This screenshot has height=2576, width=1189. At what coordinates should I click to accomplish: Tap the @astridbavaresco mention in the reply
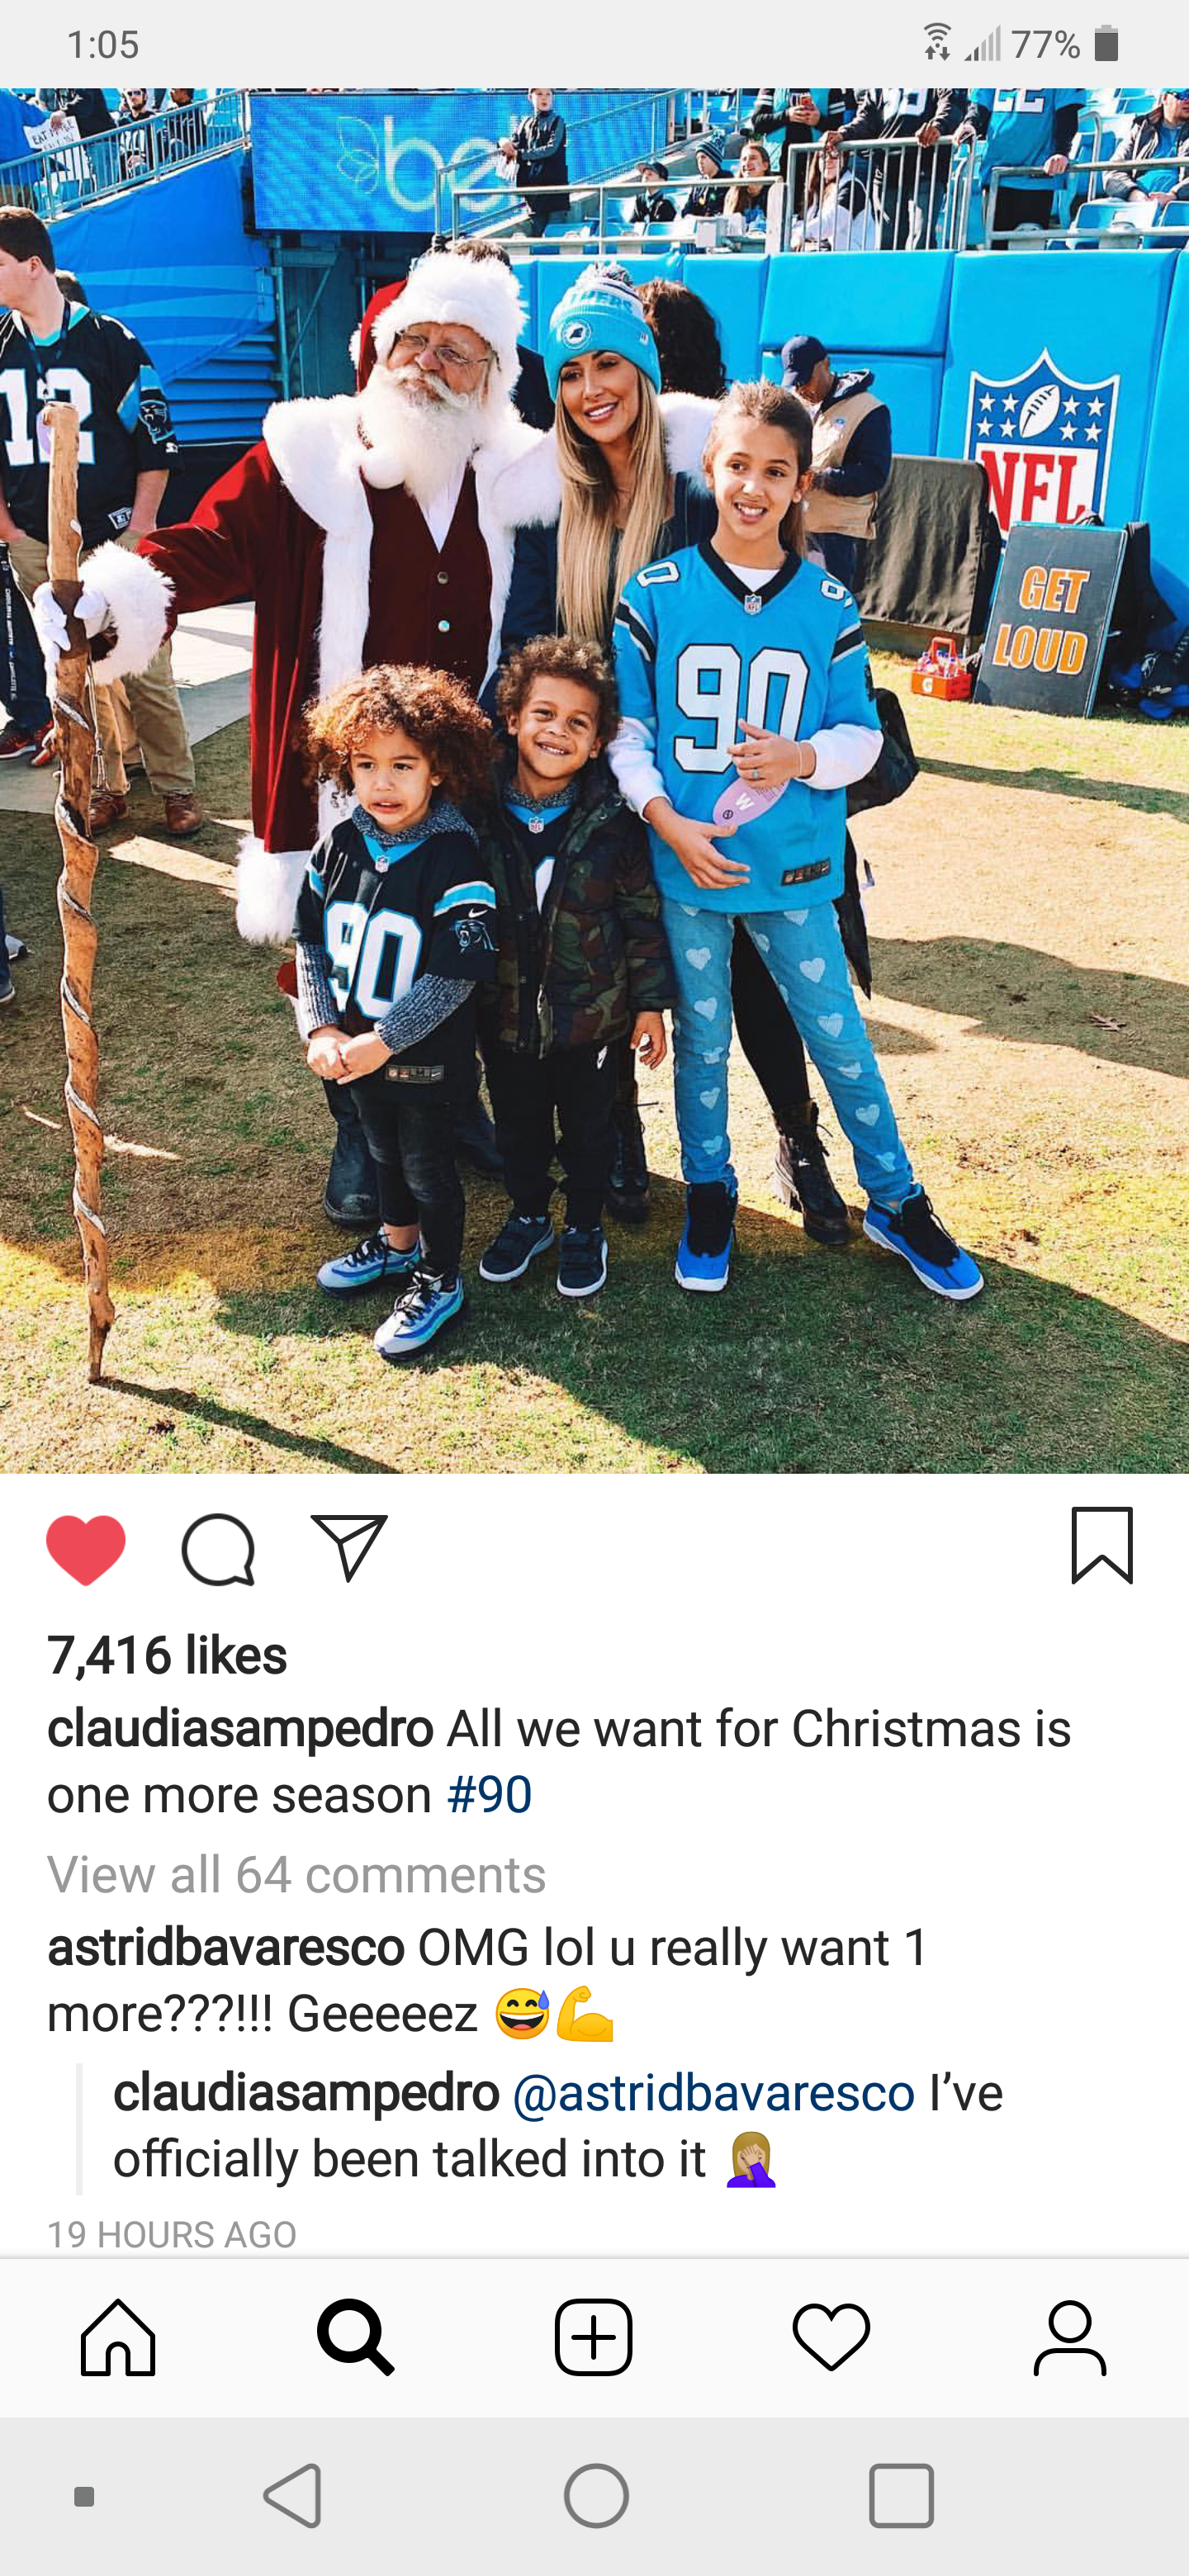tap(714, 2093)
